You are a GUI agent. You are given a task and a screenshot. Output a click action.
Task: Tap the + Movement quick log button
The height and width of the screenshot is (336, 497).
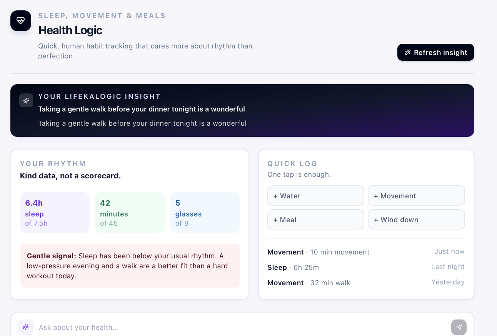tap(416, 196)
